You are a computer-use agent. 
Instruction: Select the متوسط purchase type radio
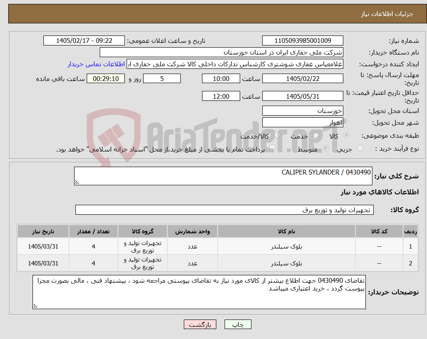tap(325, 148)
